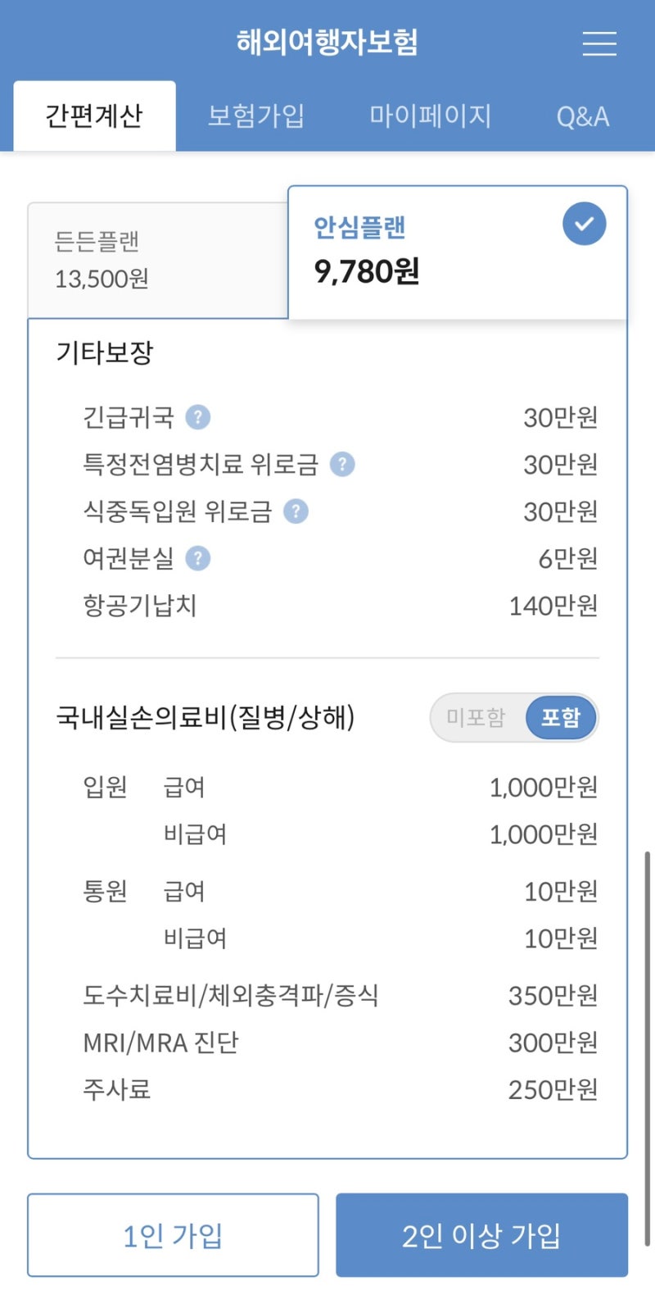
Task: Click the 기타보장 section heading
Action: [x=105, y=352]
